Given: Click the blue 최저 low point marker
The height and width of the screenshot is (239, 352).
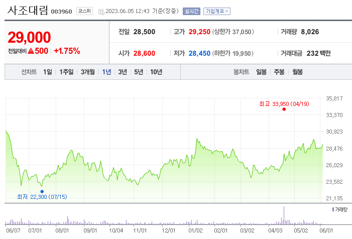Looking at the screenshot, I should pos(42,191).
